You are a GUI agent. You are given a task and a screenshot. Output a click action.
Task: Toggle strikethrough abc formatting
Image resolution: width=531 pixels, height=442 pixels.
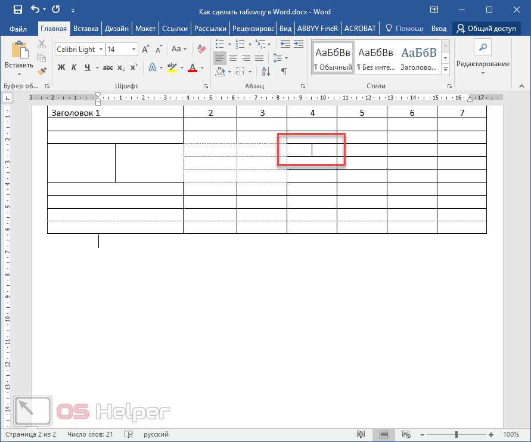(x=109, y=67)
